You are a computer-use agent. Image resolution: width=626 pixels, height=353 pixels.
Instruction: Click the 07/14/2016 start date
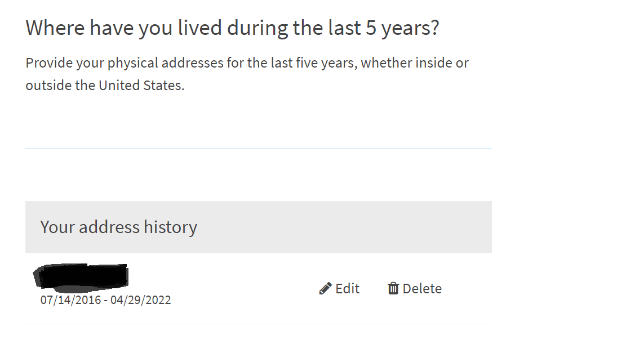coord(70,300)
